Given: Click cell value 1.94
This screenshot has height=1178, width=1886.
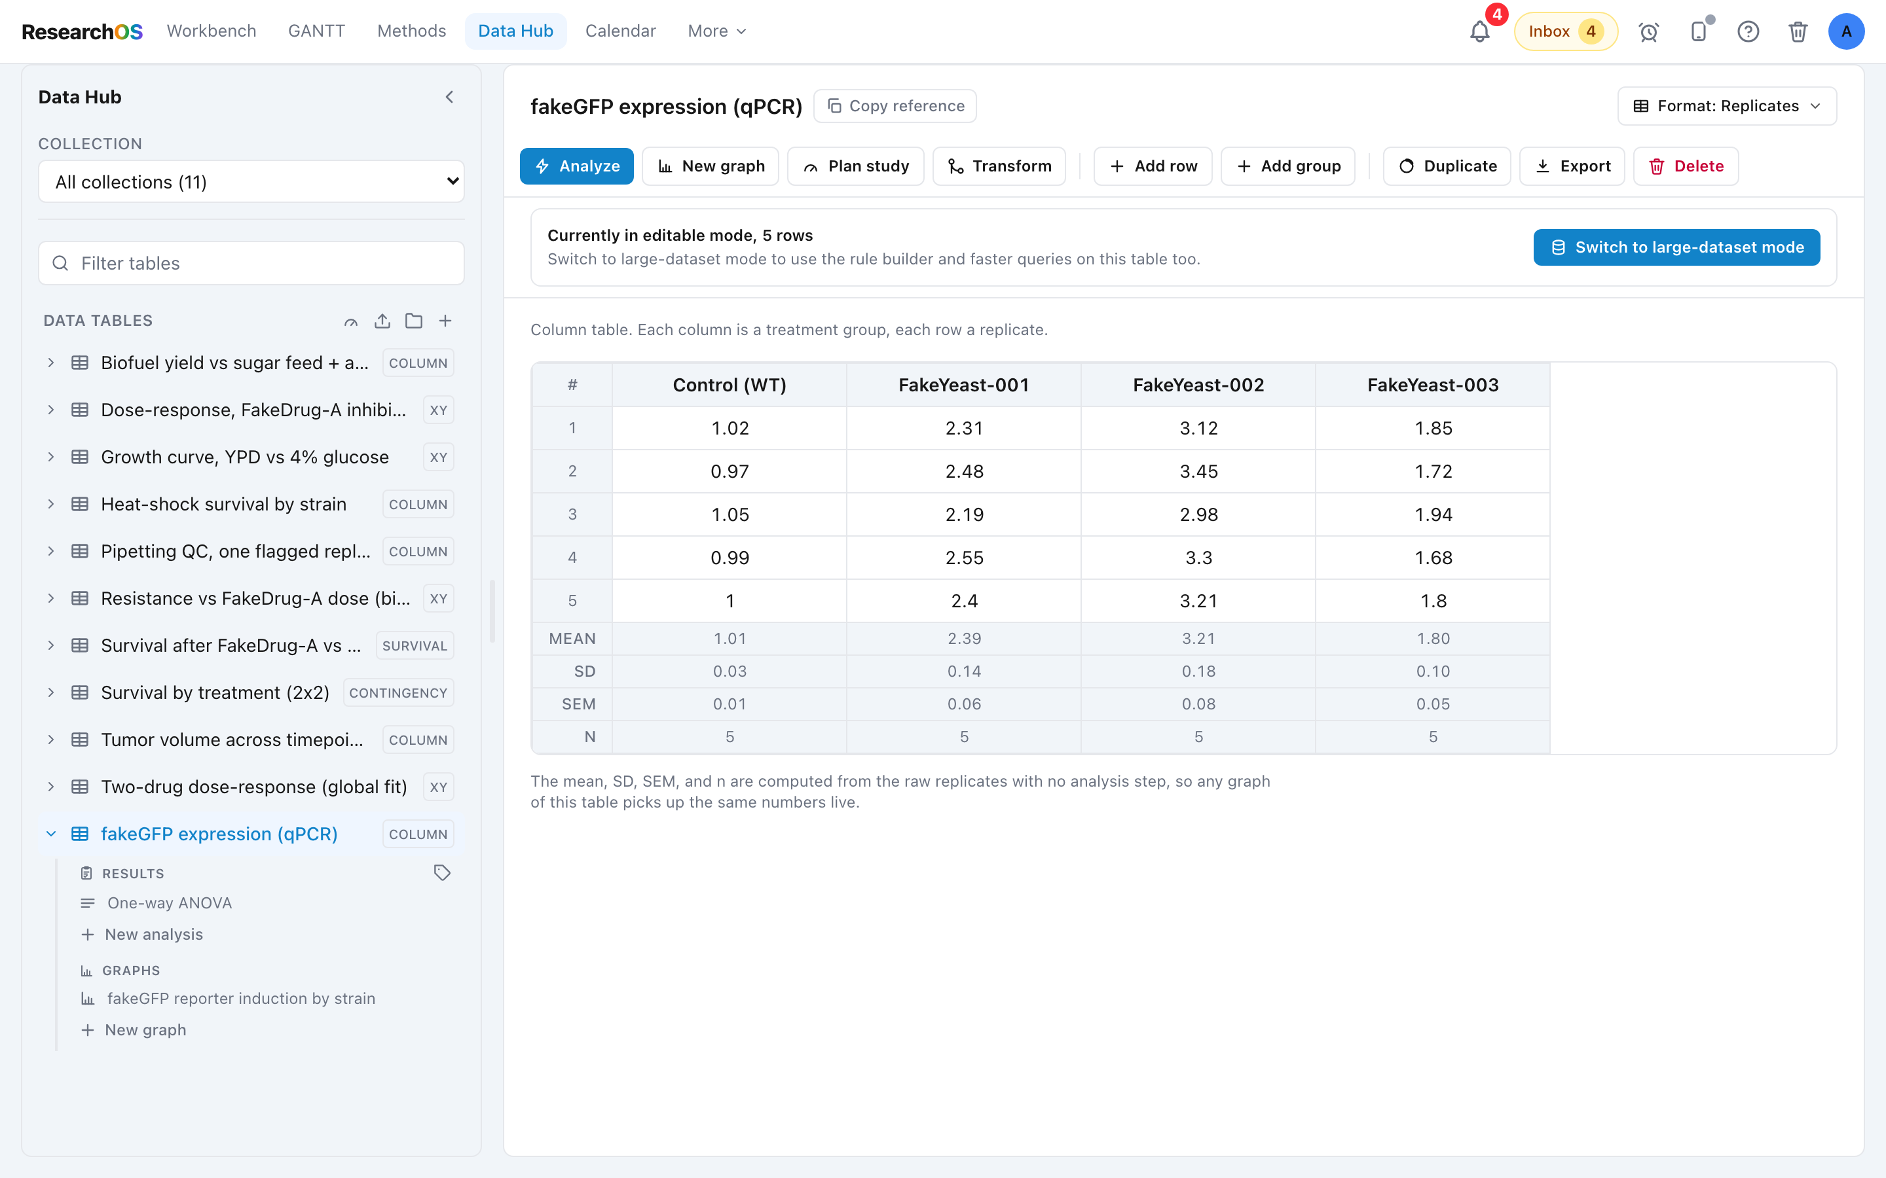Looking at the screenshot, I should coord(1432,515).
